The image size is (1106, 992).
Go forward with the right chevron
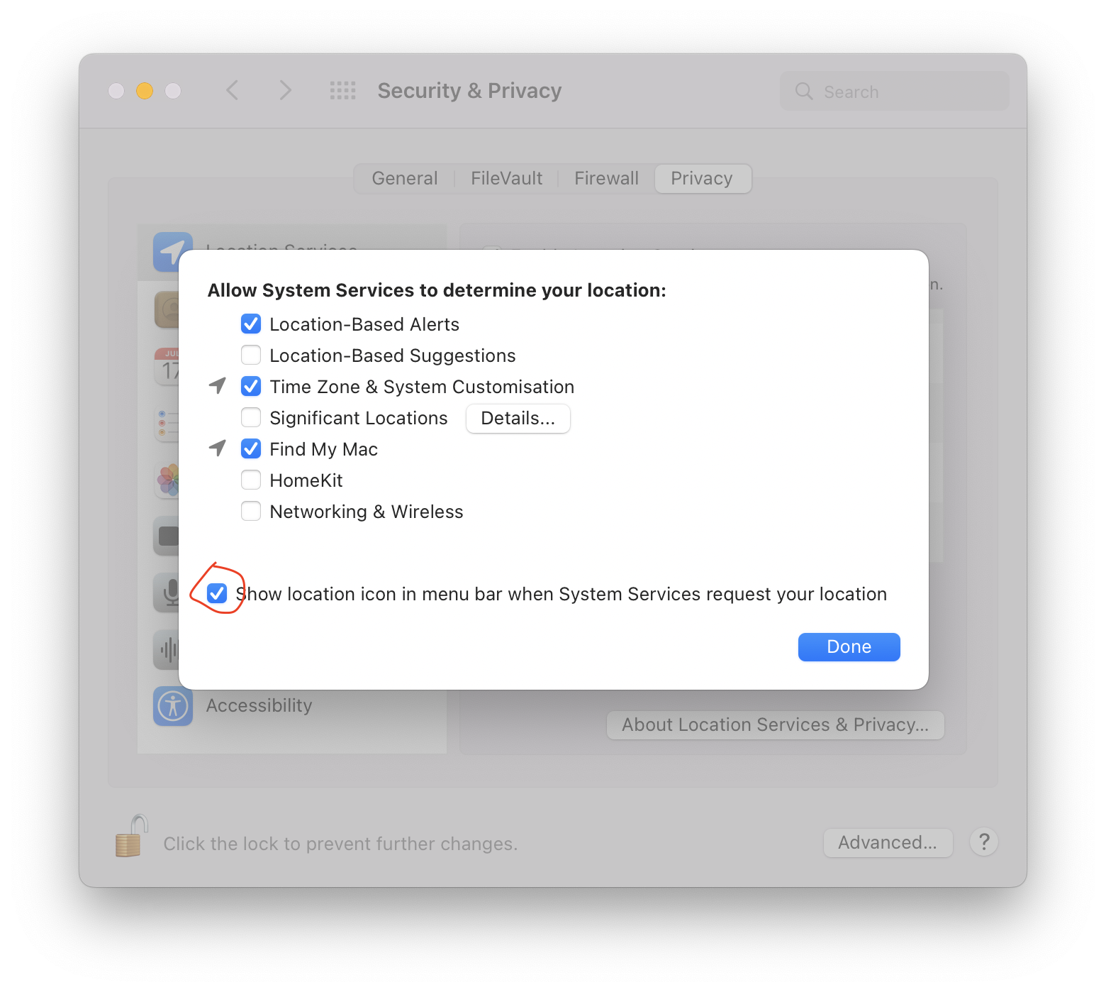[x=285, y=90]
